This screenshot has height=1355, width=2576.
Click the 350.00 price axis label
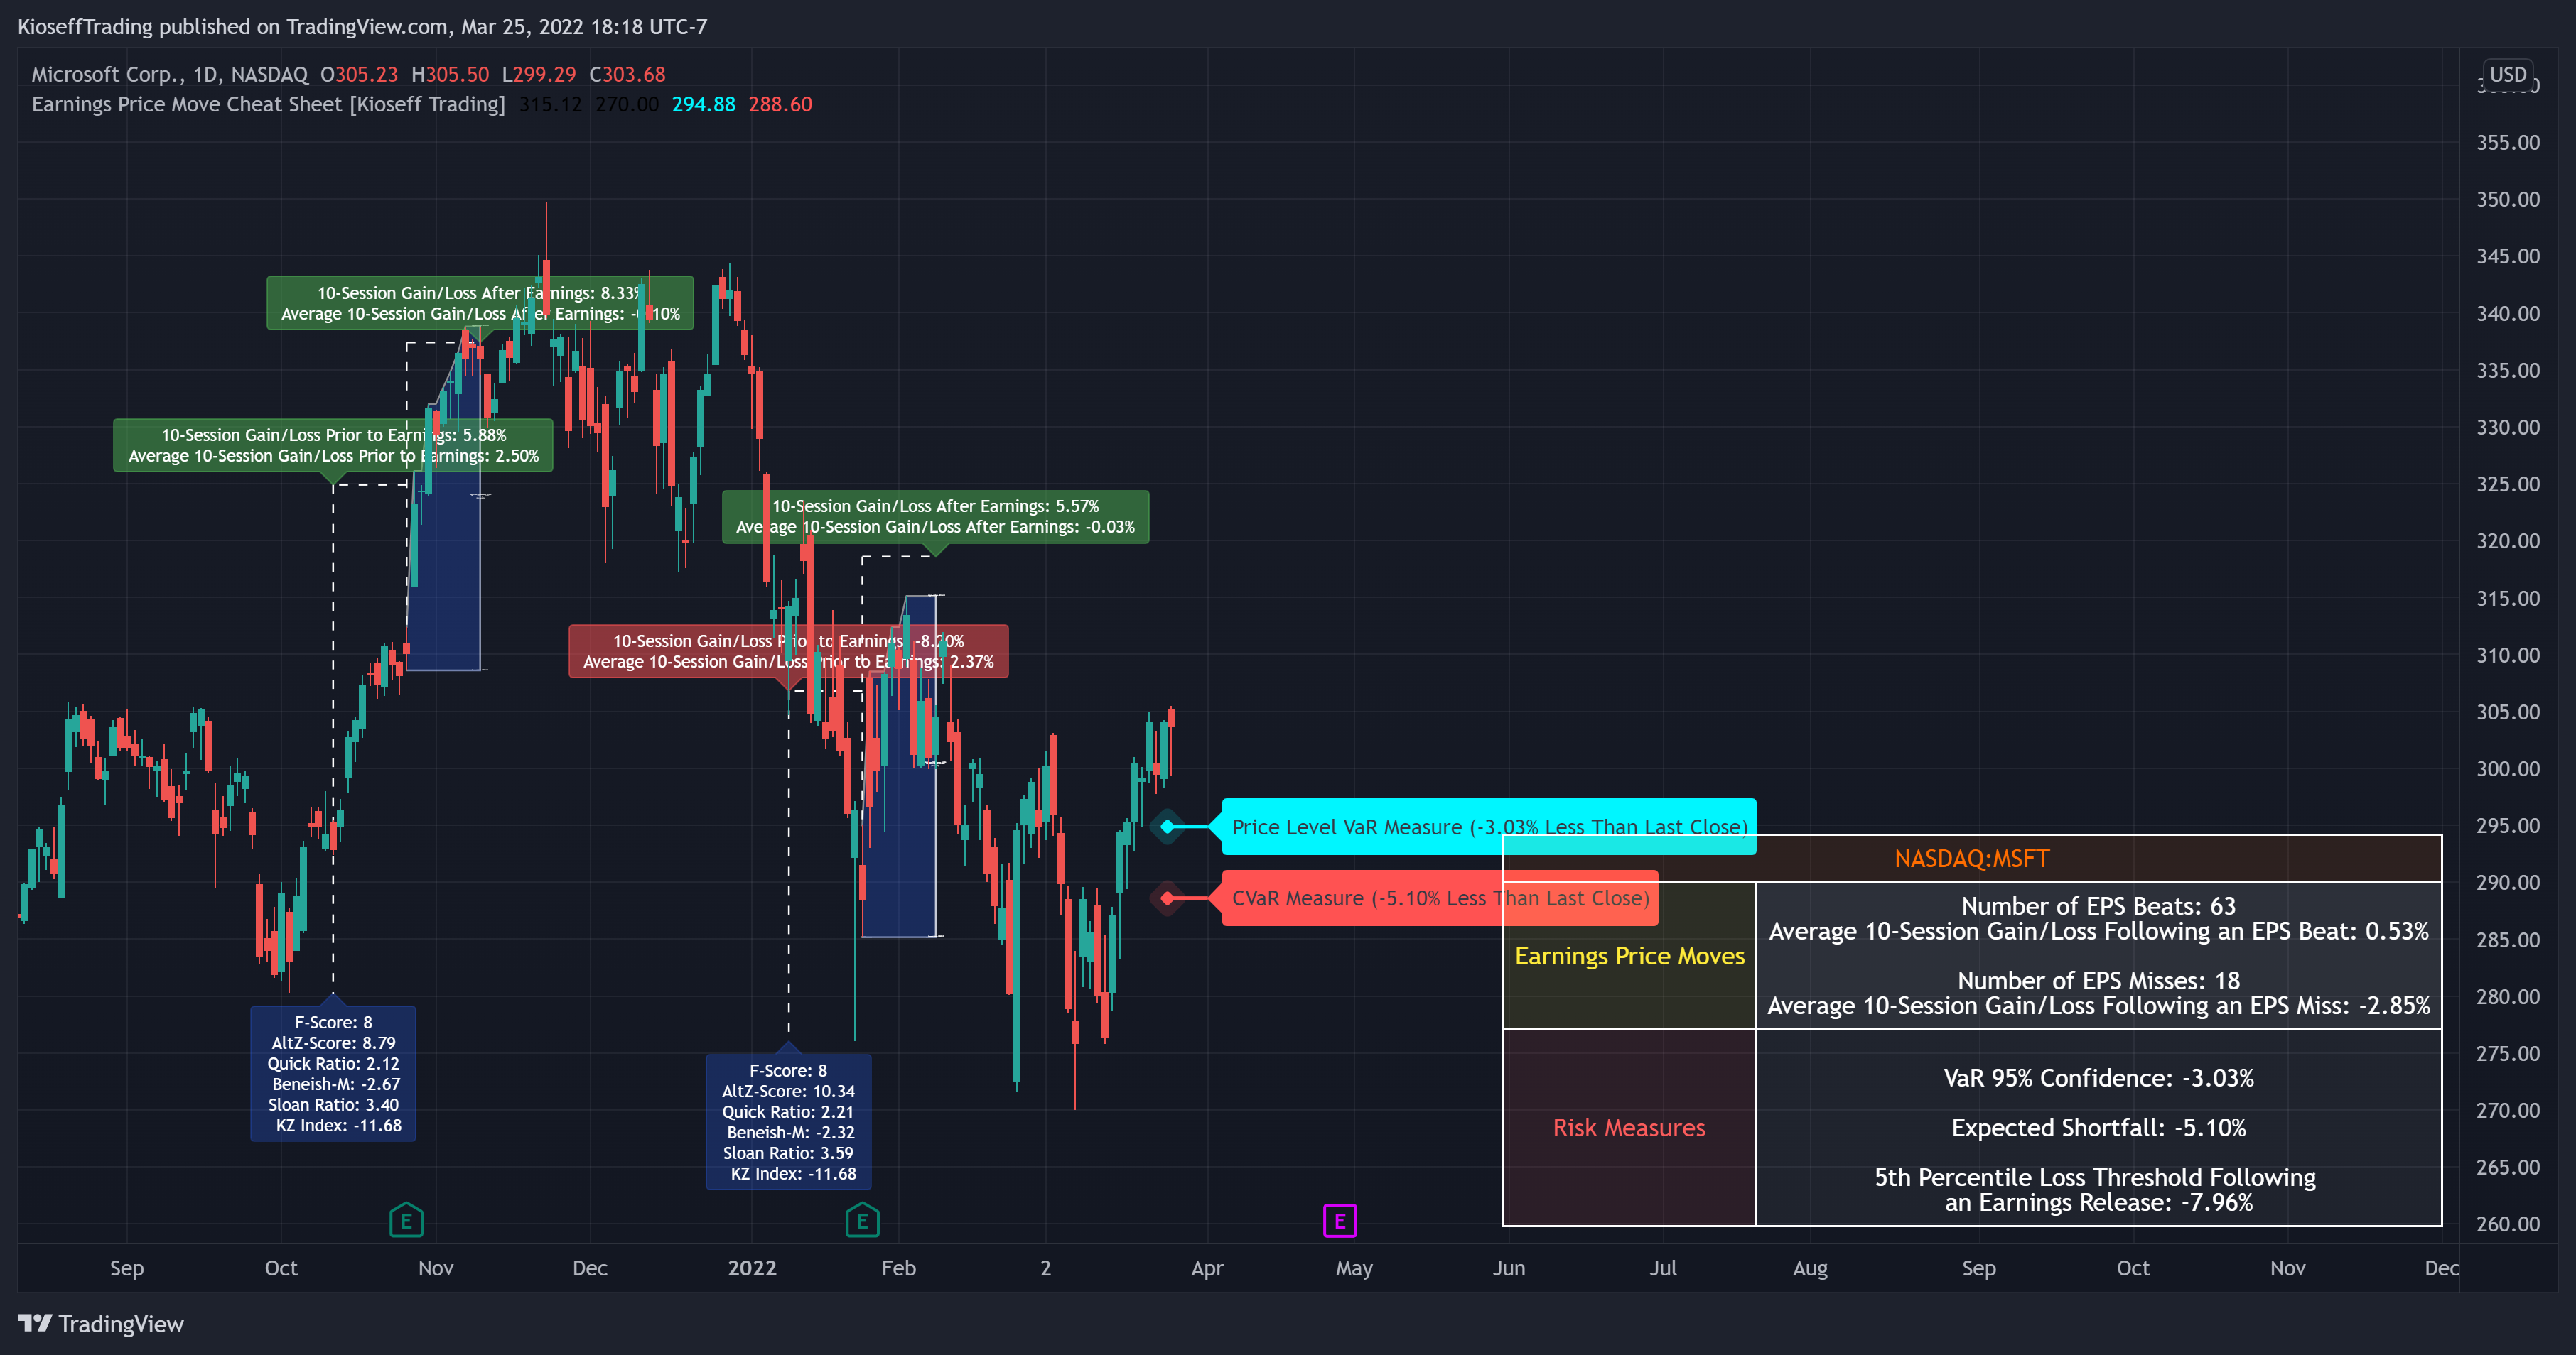(2507, 199)
